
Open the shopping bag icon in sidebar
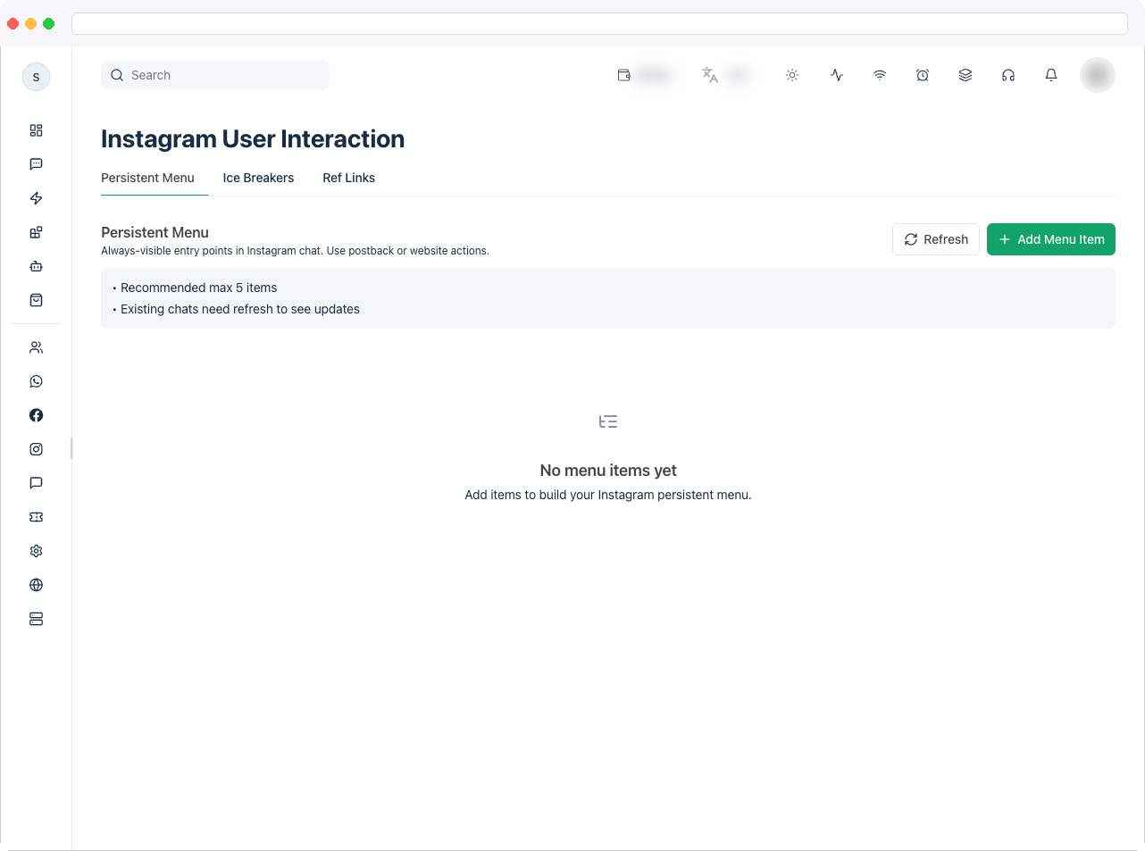click(36, 300)
